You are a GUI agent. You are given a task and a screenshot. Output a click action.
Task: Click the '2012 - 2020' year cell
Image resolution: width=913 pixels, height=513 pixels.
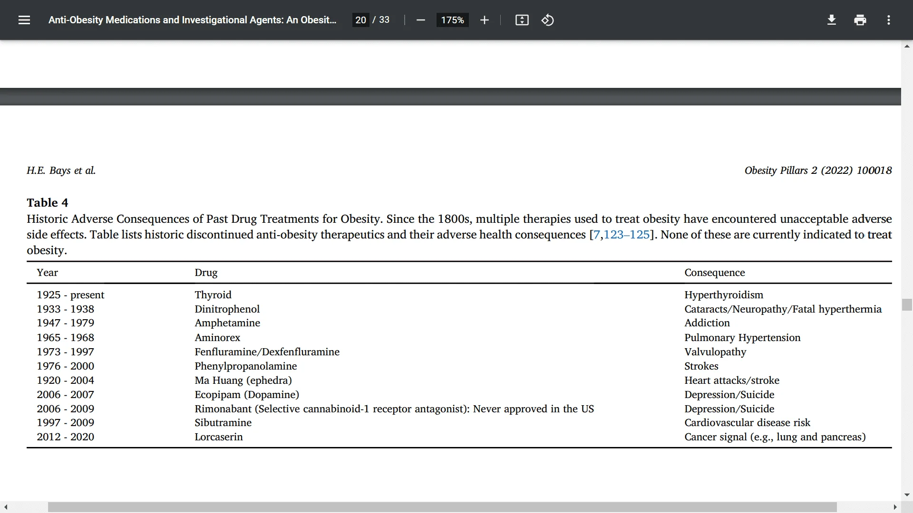(x=65, y=437)
